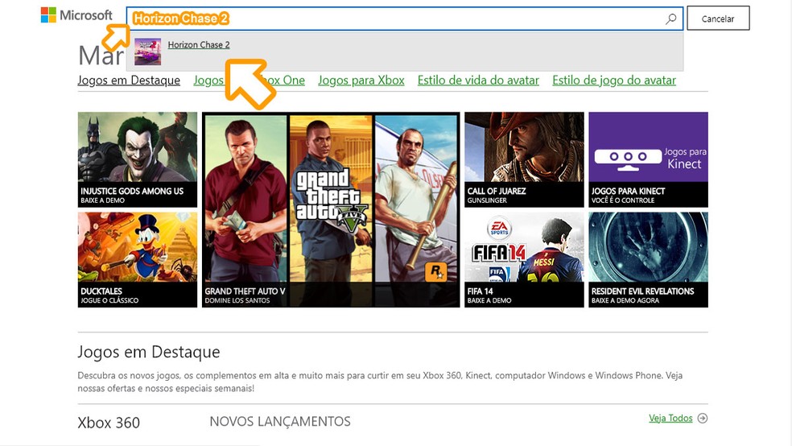792x446 pixels.
Task: Click the Xbox 360 heading
Action: [x=109, y=423]
